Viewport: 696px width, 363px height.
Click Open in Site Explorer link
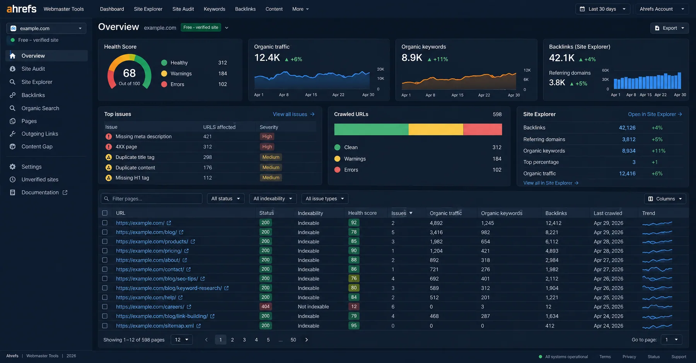tap(655, 114)
